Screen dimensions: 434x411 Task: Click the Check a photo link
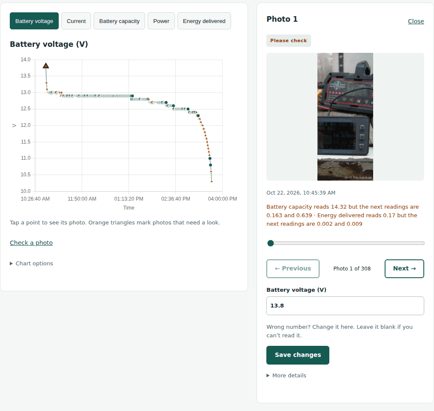31,243
